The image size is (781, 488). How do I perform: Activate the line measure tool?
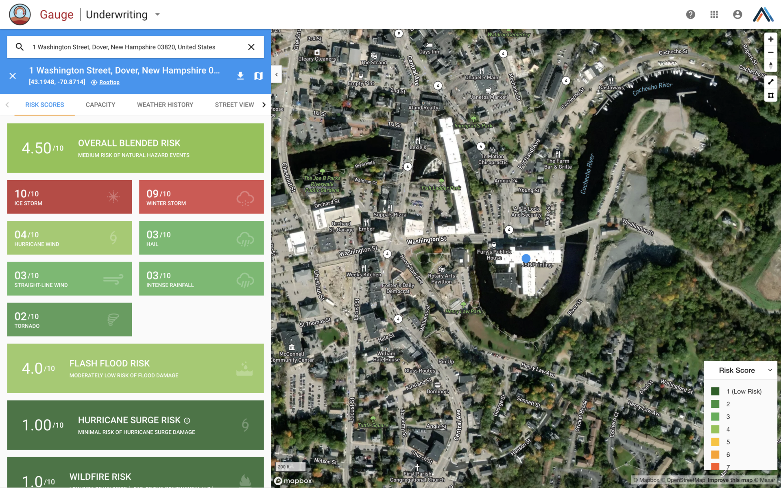770,82
